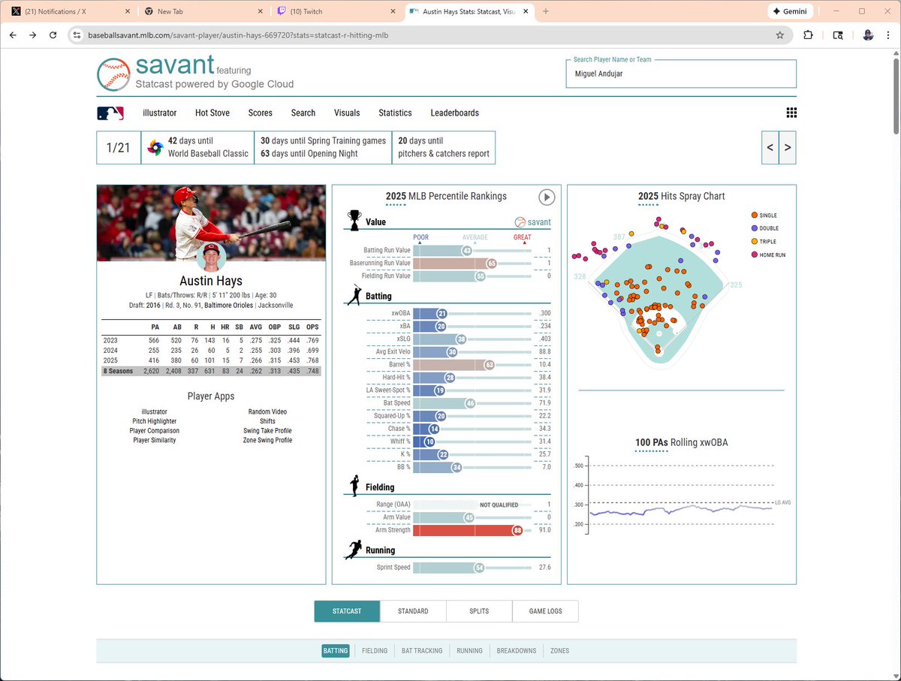The width and height of the screenshot is (901, 681).
Task: Open the Statistics menu
Action: click(x=395, y=113)
